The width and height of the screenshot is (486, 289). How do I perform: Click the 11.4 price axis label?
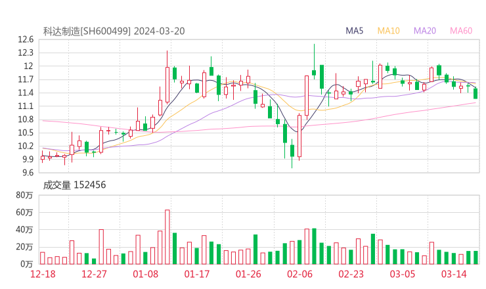click(26, 93)
